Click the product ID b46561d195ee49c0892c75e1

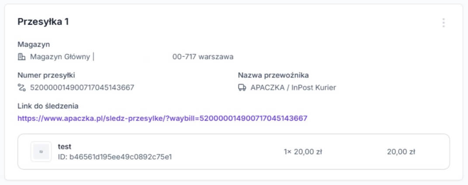pyautogui.click(x=115, y=156)
